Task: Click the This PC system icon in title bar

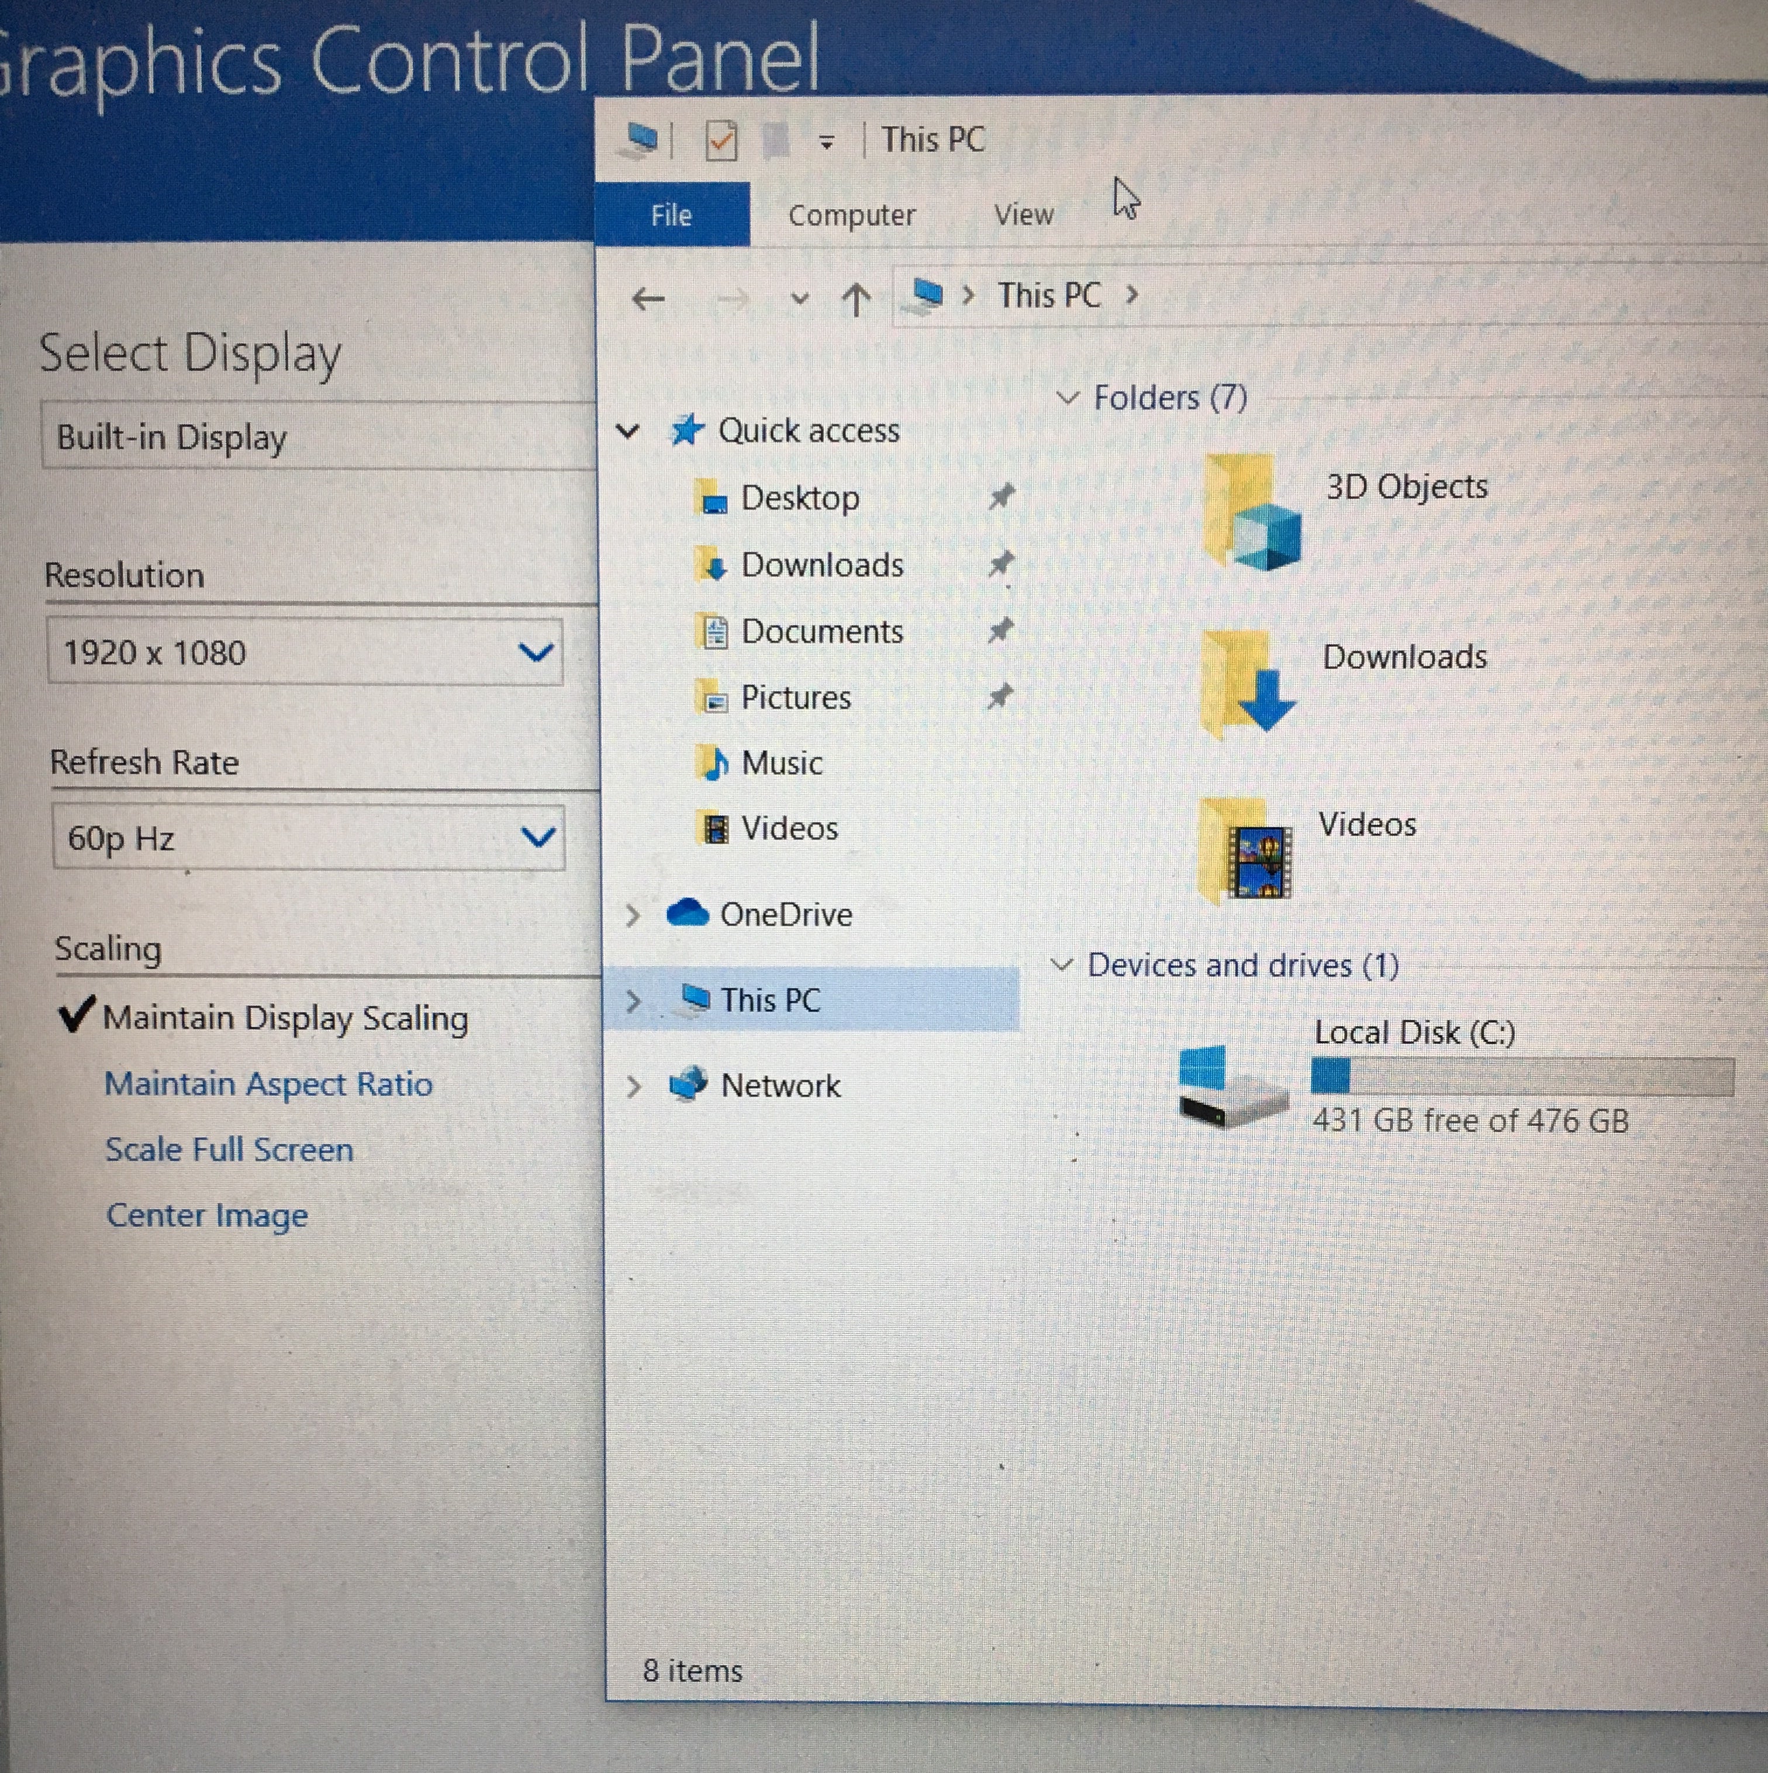Action: [640, 140]
